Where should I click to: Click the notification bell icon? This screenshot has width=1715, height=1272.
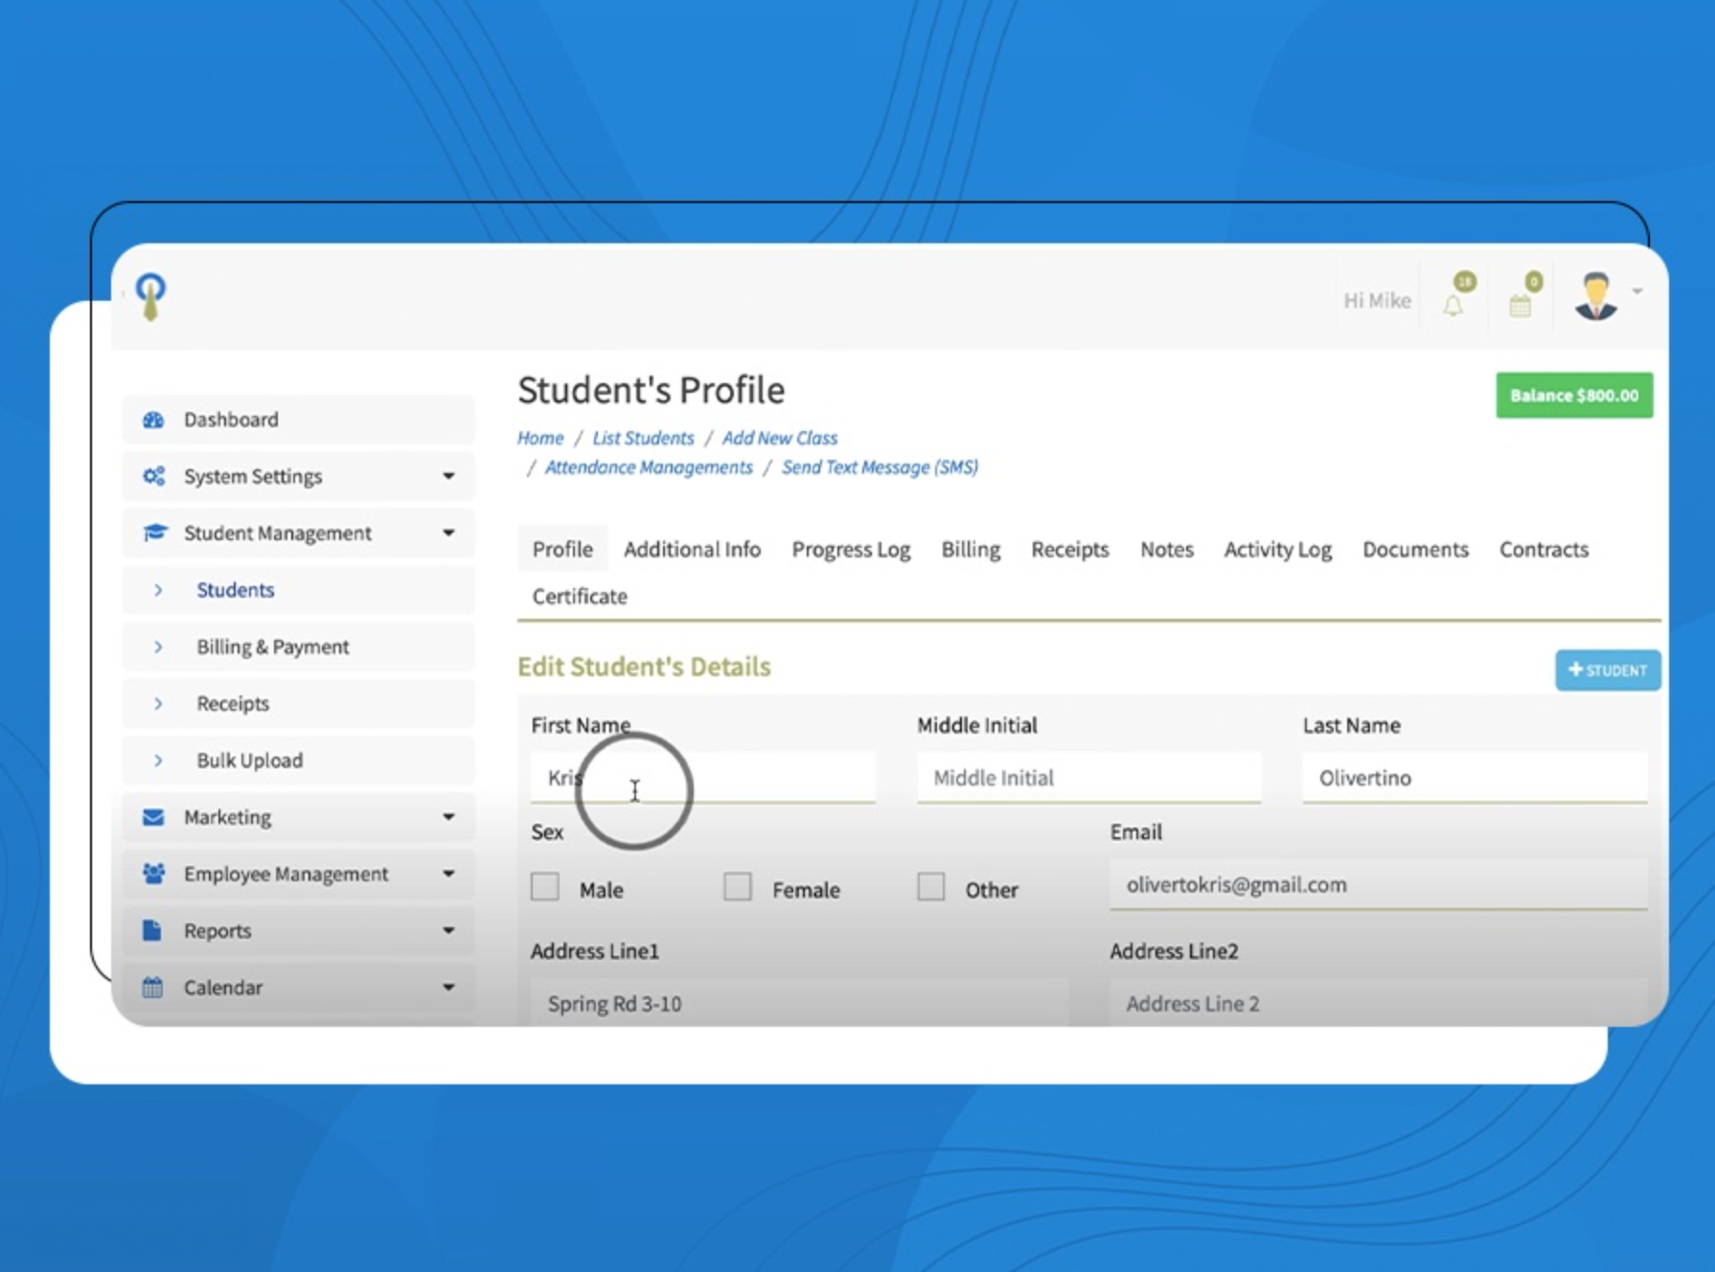coord(1453,305)
